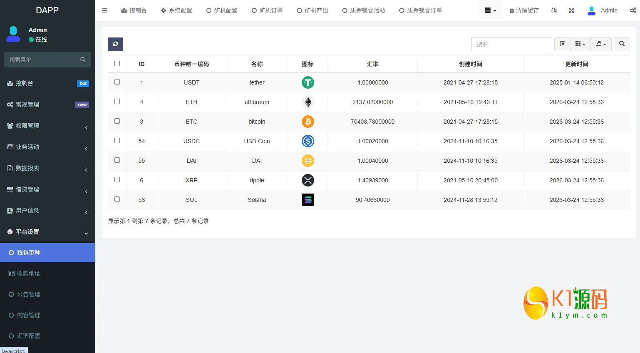
Task: Click the sidebar Admin user name
Action: pos(38,30)
